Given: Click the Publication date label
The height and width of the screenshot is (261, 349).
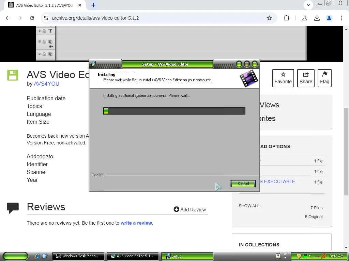Looking at the screenshot, I should pyautogui.click(x=46, y=98).
